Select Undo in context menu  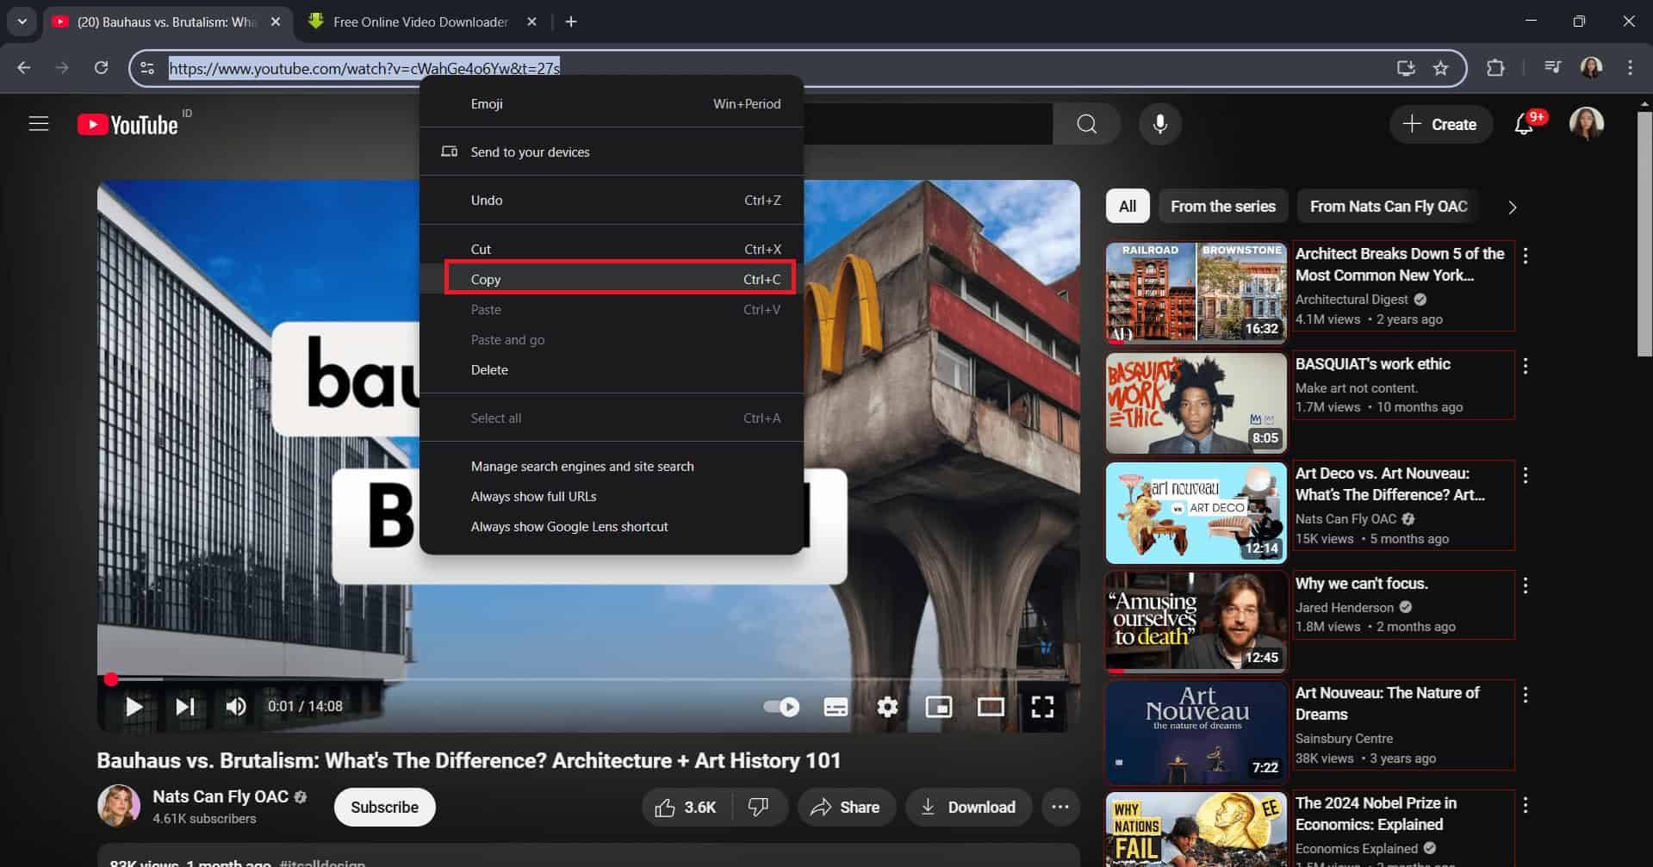pos(612,200)
